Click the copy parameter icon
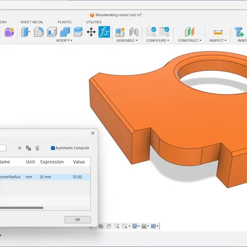Screen dimensions: 247x247 point(28,148)
